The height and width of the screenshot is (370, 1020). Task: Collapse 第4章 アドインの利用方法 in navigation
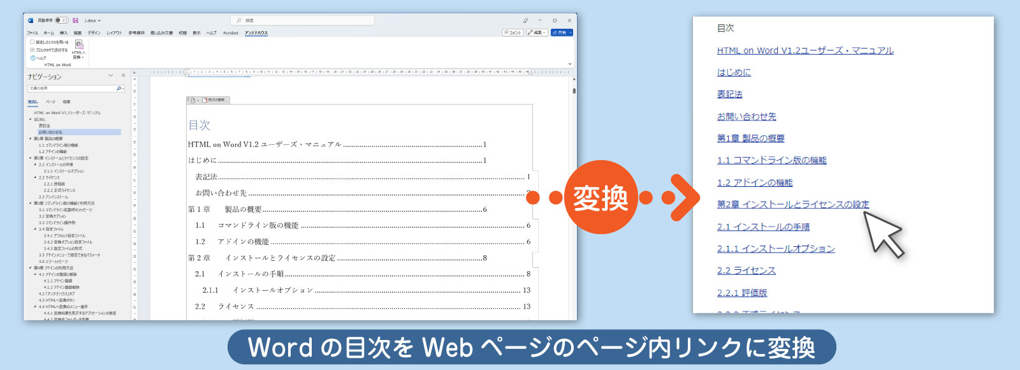click(30, 268)
